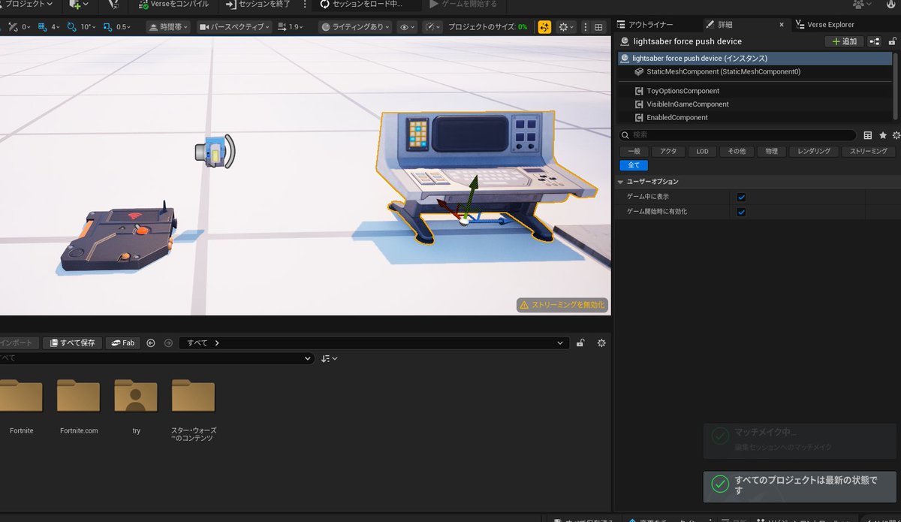Switch to the アウトライナー tab
The width and height of the screenshot is (901, 522).
click(646, 25)
